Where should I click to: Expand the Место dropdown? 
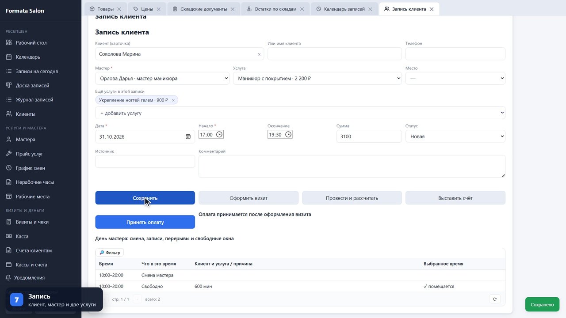tap(455, 79)
